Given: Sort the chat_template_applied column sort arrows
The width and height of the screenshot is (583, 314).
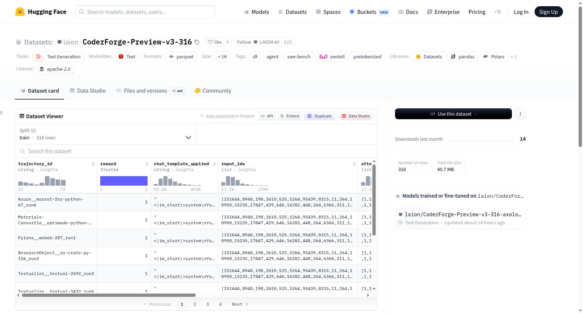Looking at the screenshot, I should [214, 164].
